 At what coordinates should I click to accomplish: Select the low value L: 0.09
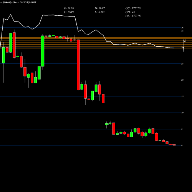click(x=99, y=12)
